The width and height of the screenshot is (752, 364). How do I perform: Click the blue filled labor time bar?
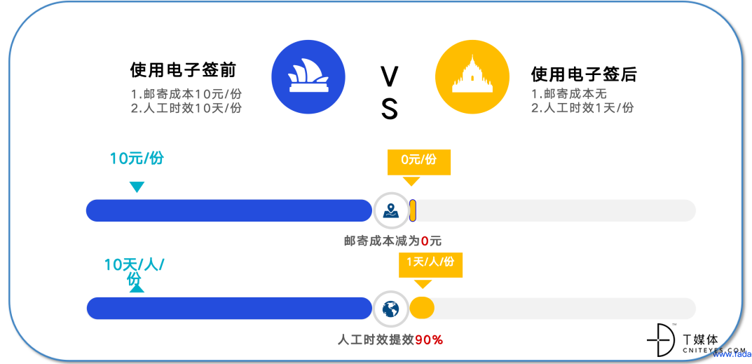point(229,309)
